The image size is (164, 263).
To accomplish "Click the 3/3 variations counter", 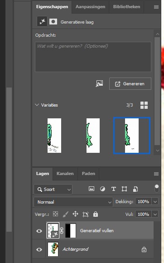I will (130, 105).
